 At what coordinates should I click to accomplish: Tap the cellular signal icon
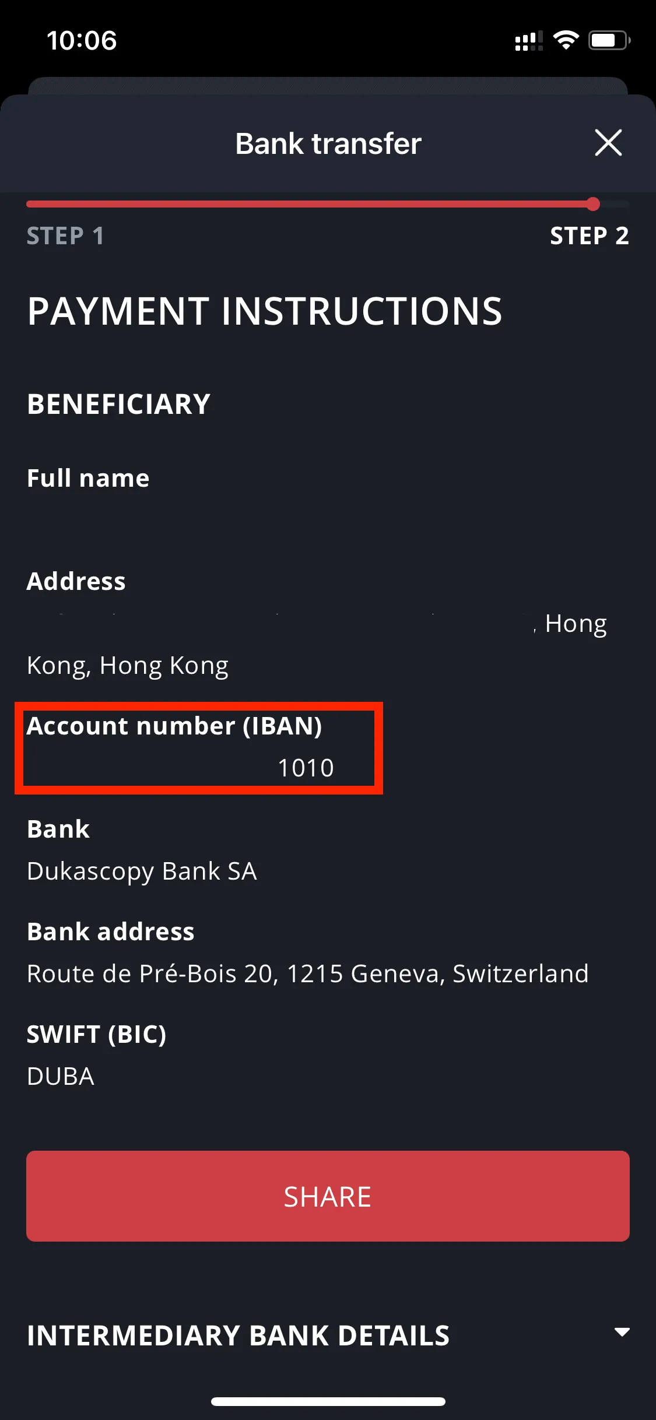528,40
